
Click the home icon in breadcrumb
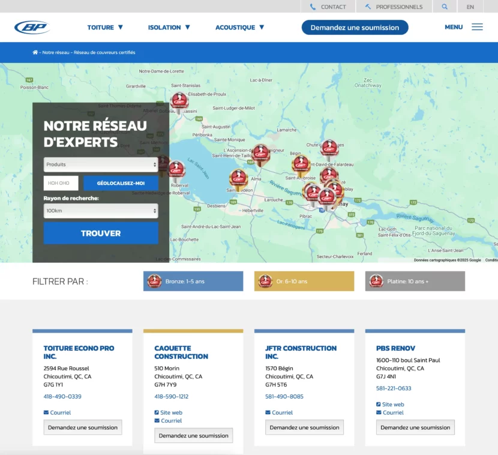coord(35,52)
